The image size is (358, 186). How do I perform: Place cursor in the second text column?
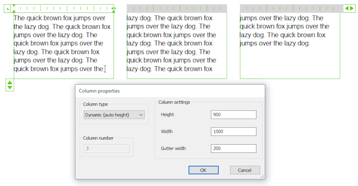[x=177, y=45]
